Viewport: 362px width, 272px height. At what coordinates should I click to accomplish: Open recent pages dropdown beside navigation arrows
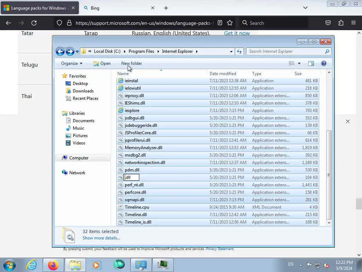77,52
